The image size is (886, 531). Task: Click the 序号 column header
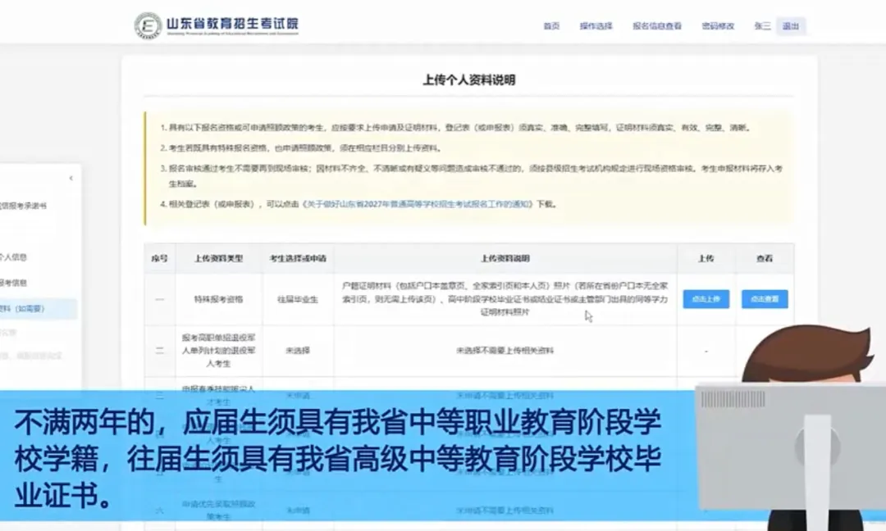159,258
